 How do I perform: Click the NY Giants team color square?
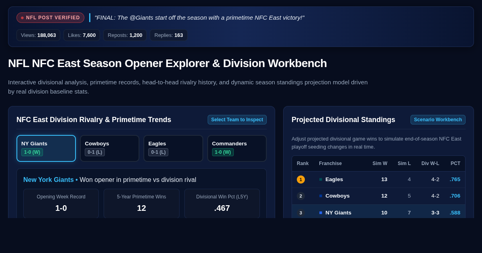click(x=321, y=213)
